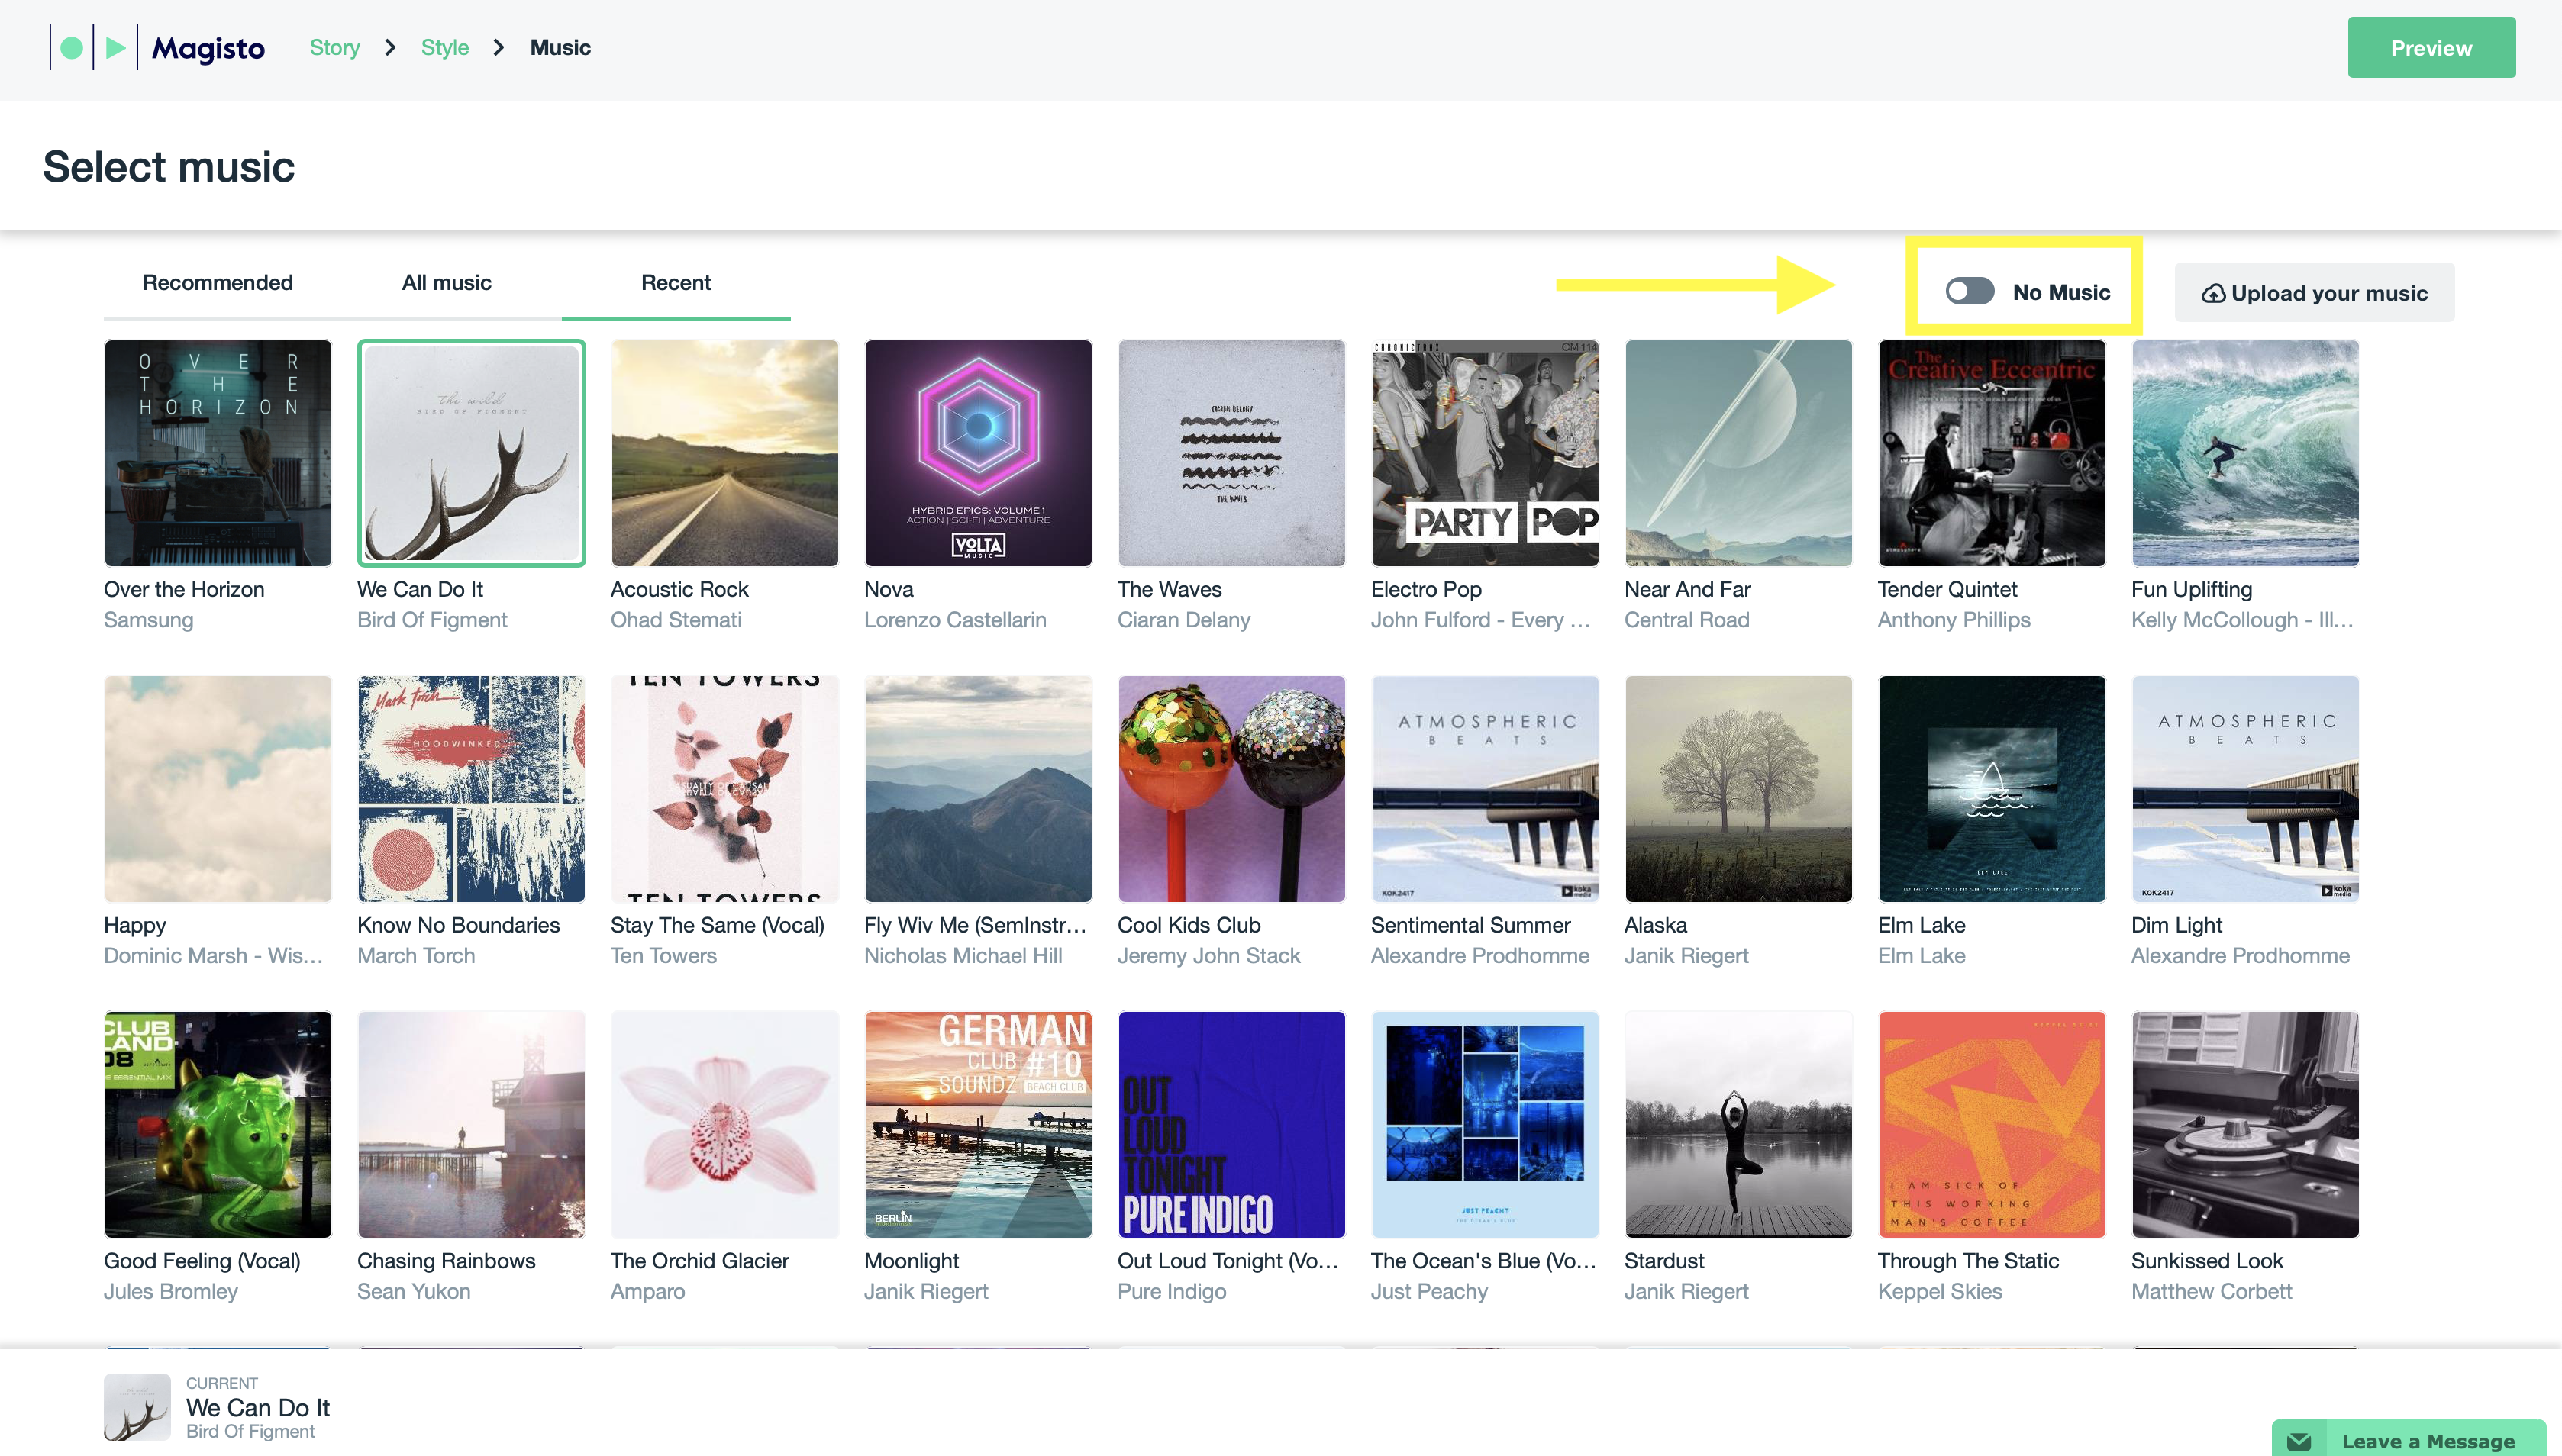Select Acoustic Rock album cover

click(x=724, y=453)
